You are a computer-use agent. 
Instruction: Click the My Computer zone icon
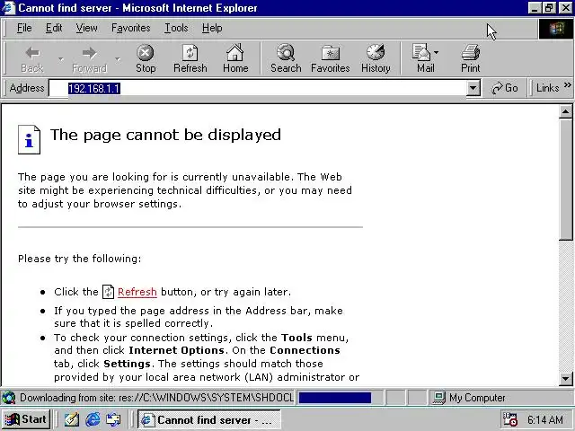point(438,398)
